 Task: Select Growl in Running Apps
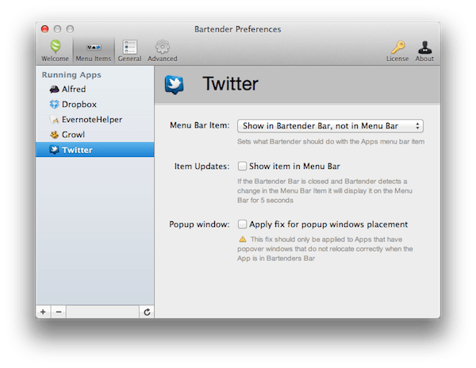[x=95, y=135]
